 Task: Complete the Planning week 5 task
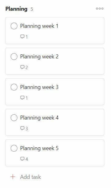[x=14, y=148]
